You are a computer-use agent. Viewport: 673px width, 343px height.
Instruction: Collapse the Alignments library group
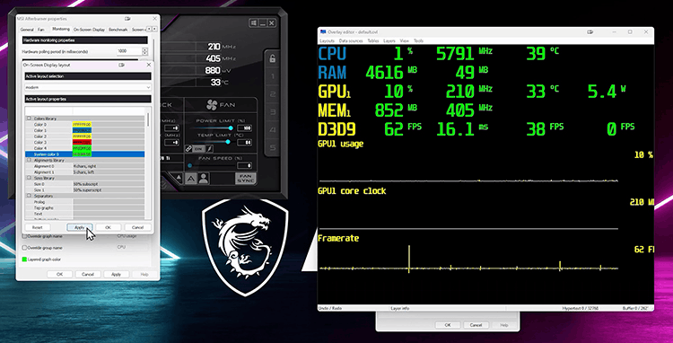point(30,160)
